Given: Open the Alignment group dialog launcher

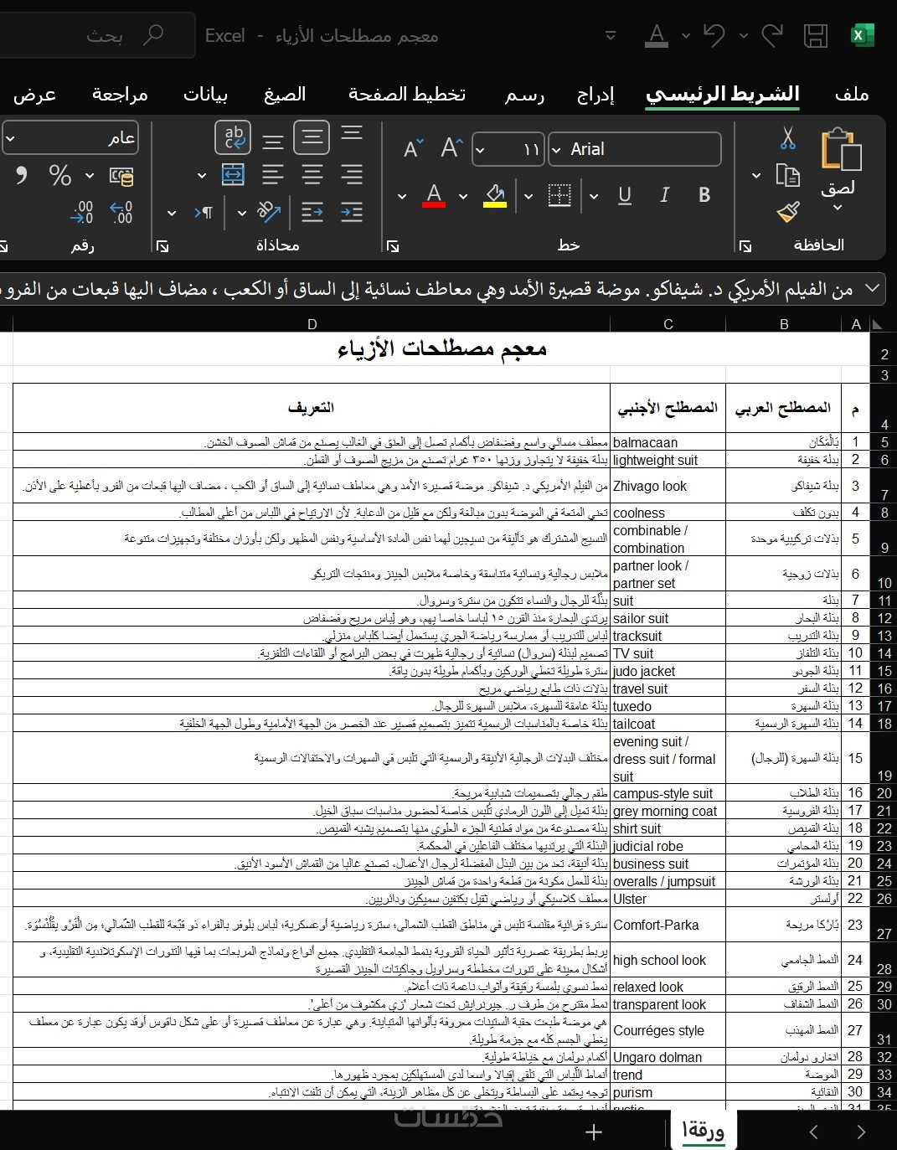Looking at the screenshot, I should [162, 245].
